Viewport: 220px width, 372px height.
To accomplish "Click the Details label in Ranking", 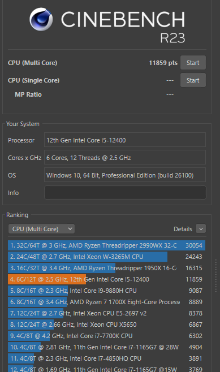I will pyautogui.click(x=183, y=229).
